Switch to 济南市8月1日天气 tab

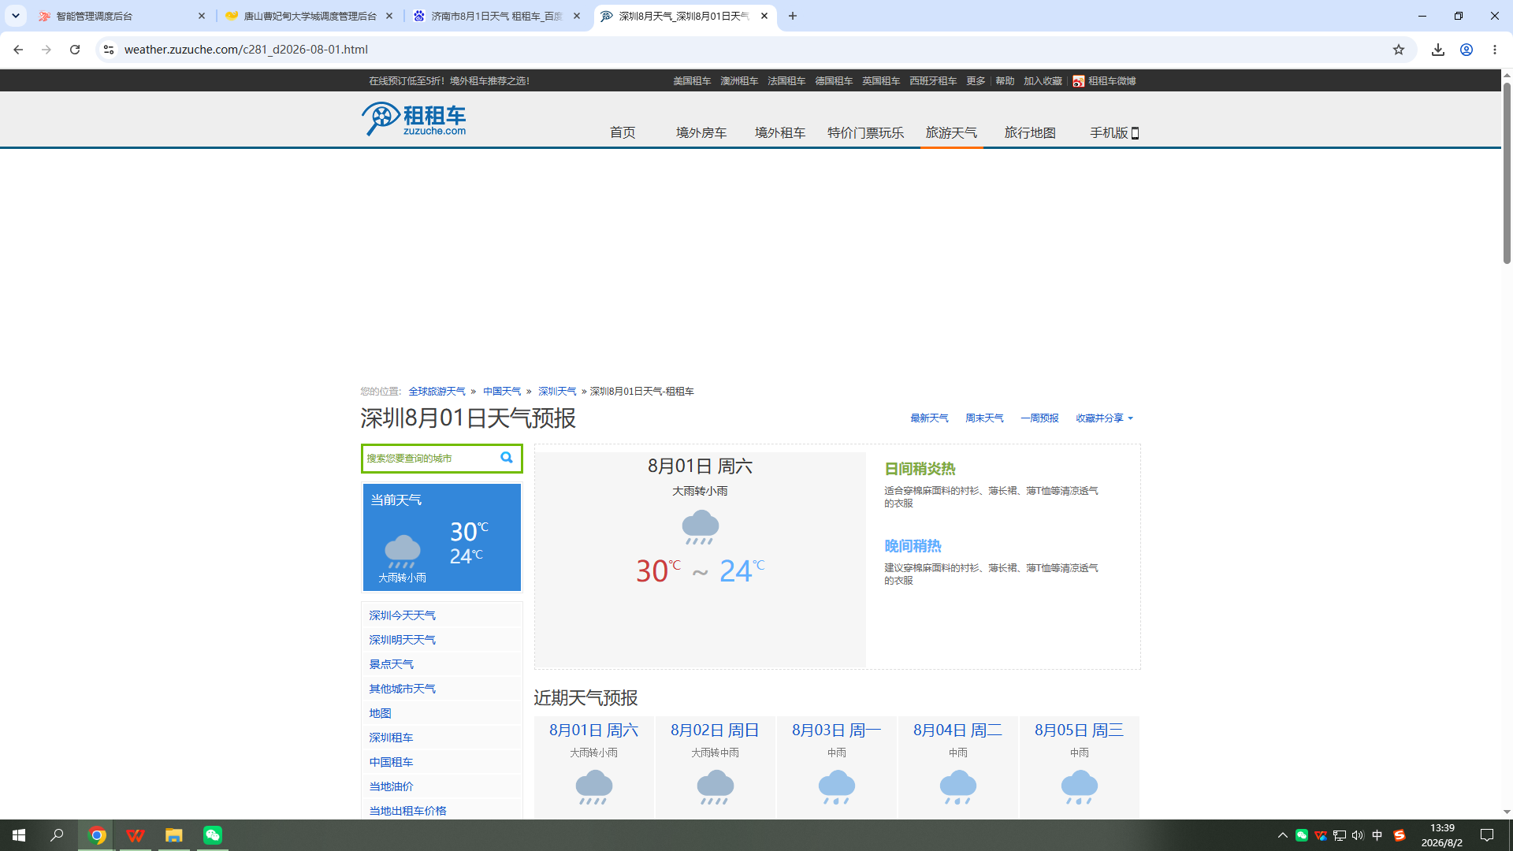click(x=496, y=16)
